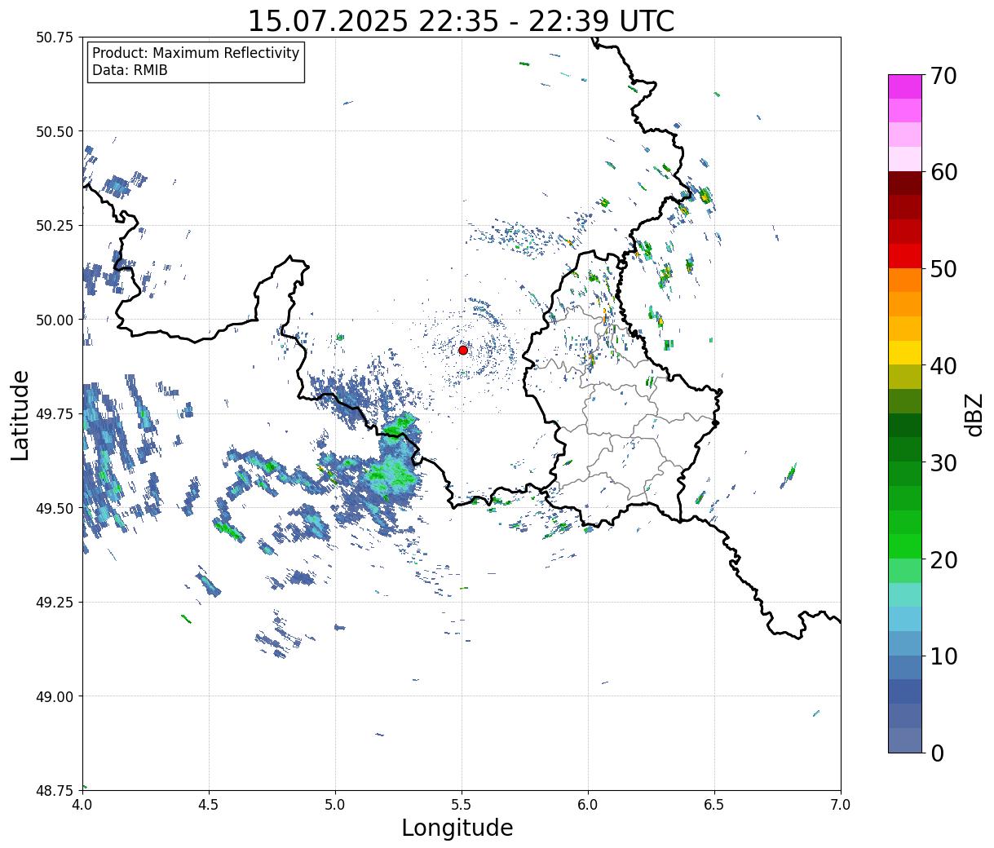Click the colorbar tick label 30
The width and height of the screenshot is (994, 848).
pyautogui.click(x=943, y=463)
